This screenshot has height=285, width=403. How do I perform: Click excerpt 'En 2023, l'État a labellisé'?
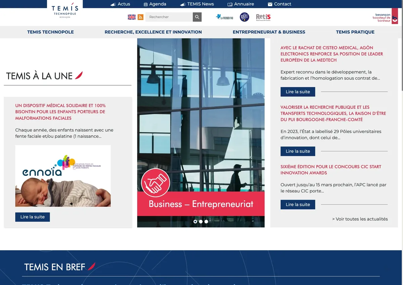(x=331, y=135)
